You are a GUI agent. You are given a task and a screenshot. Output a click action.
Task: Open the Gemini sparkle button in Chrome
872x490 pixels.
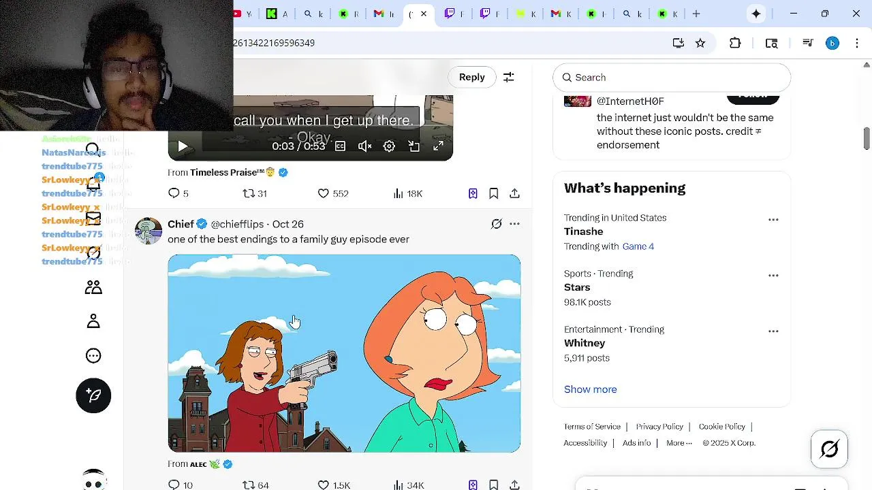pyautogui.click(x=756, y=14)
